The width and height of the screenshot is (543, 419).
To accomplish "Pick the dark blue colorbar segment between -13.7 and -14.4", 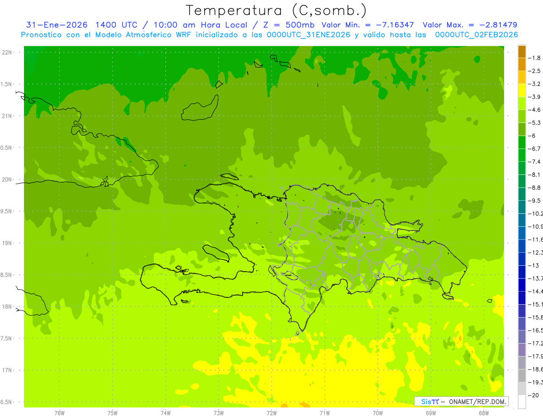I will 522,285.
